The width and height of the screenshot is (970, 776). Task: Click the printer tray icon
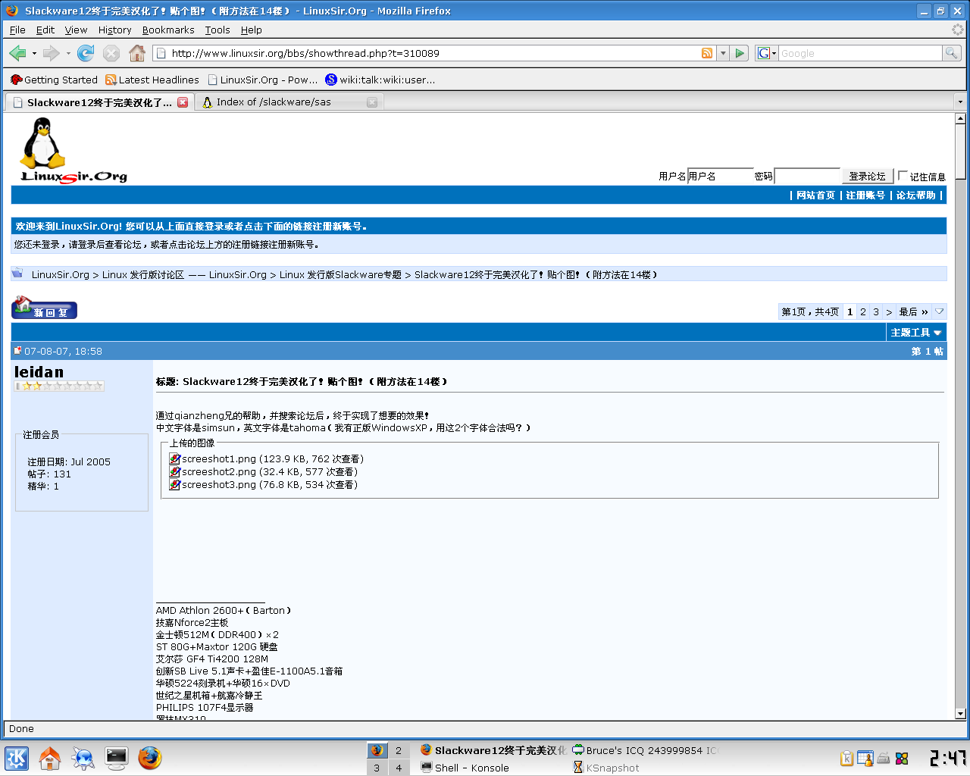(884, 758)
